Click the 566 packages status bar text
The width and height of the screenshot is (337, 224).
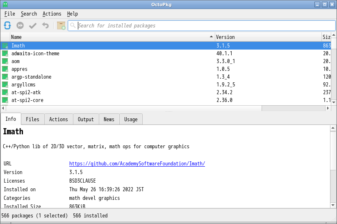pyautogui.click(x=34, y=215)
